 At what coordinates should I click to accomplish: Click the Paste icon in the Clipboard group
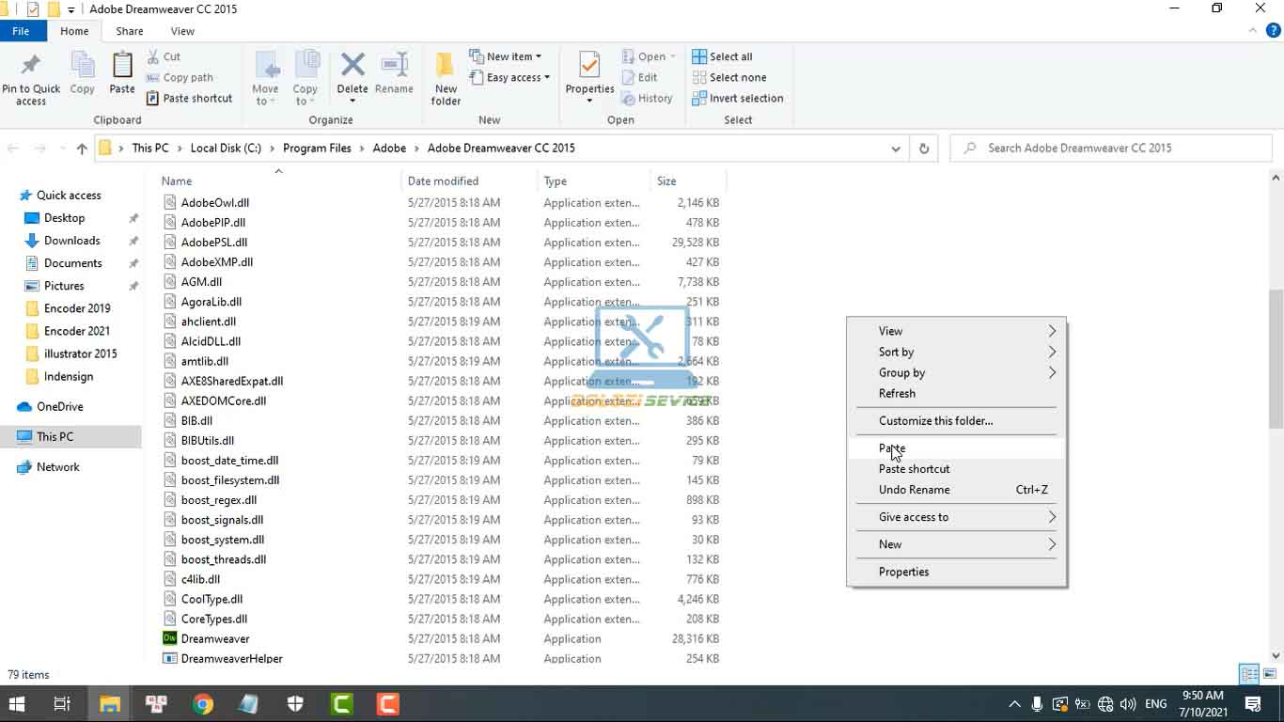coord(121,75)
